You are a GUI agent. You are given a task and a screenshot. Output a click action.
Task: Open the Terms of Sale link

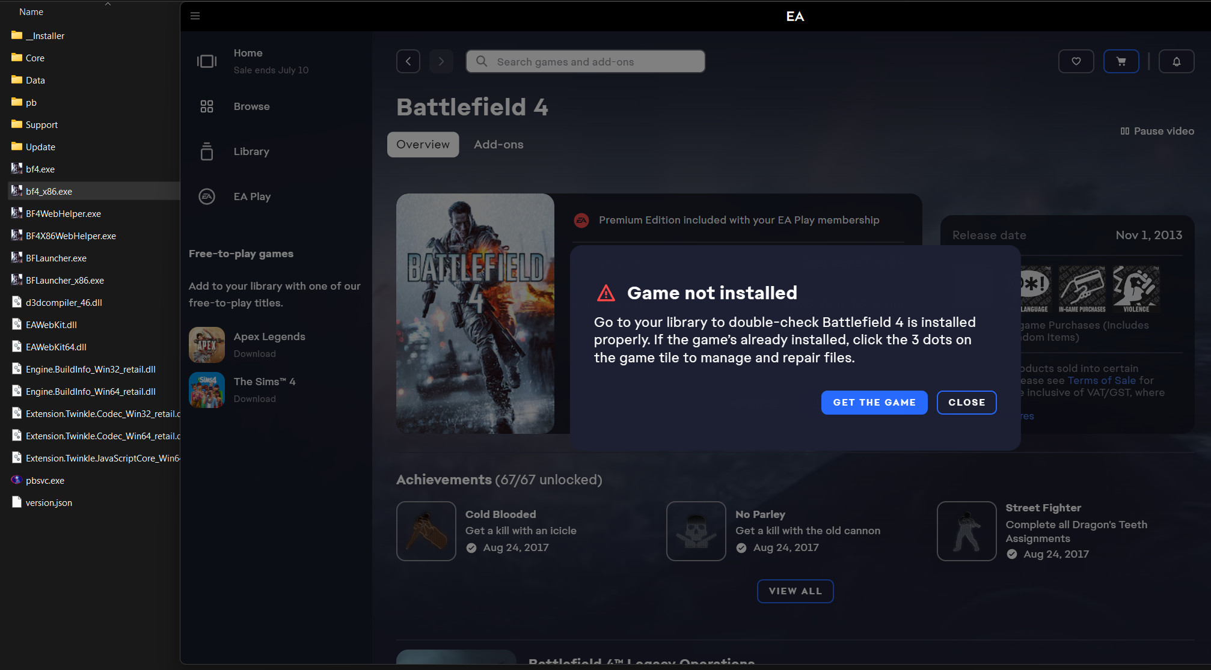1102,380
